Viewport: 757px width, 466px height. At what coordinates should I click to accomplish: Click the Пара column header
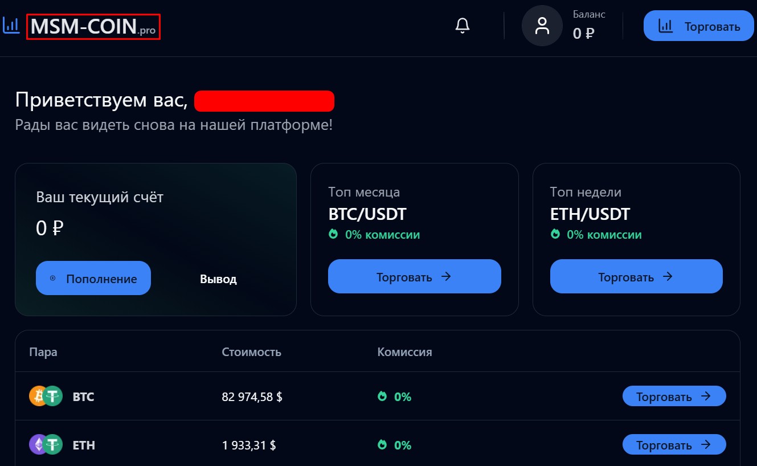coord(43,351)
